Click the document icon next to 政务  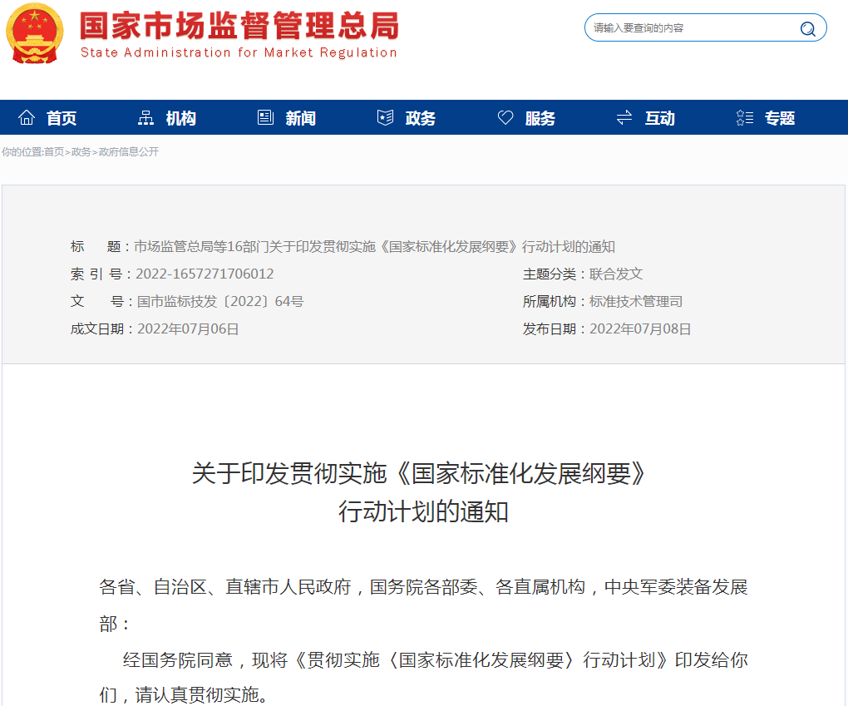tap(385, 116)
